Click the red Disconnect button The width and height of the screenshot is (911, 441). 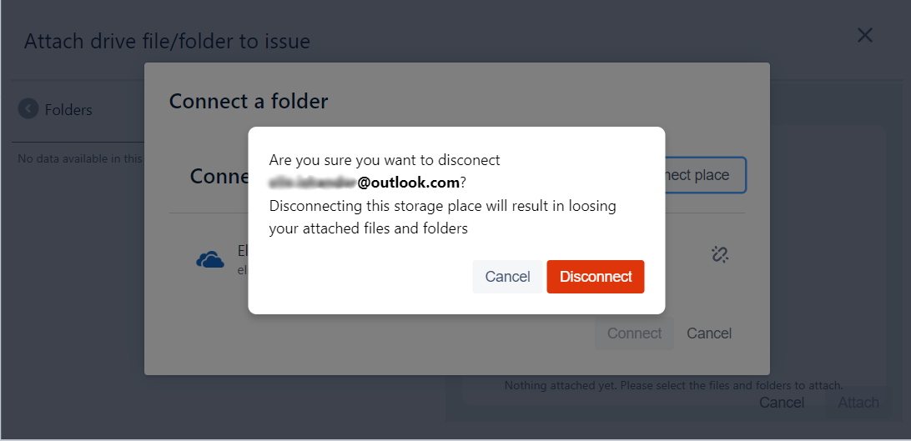click(x=595, y=277)
